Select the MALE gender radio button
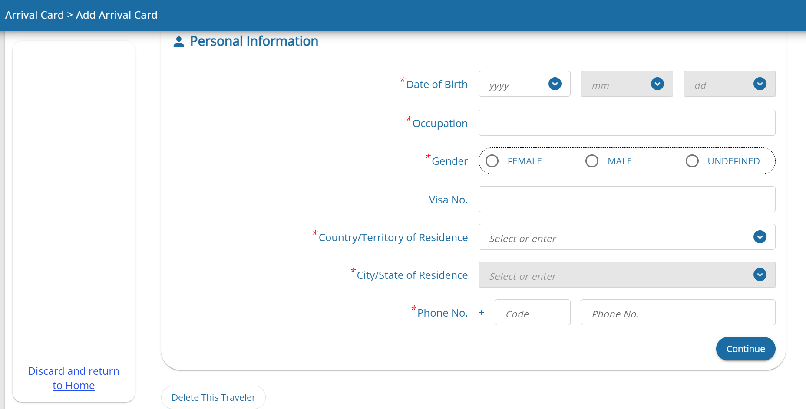This screenshot has height=409, width=806. [592, 161]
